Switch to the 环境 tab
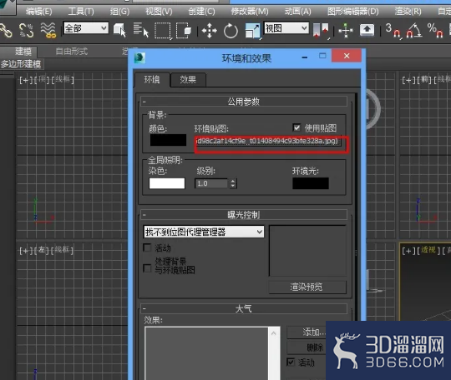 click(152, 79)
